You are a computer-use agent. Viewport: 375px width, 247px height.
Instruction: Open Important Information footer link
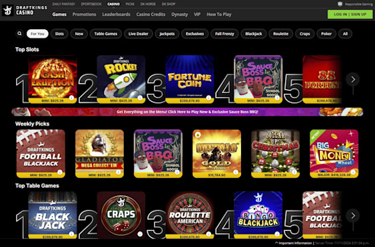point(295,243)
